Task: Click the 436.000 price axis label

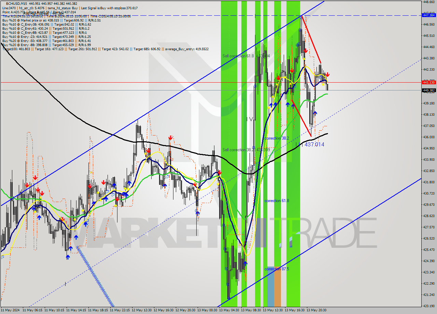Action: point(429,137)
